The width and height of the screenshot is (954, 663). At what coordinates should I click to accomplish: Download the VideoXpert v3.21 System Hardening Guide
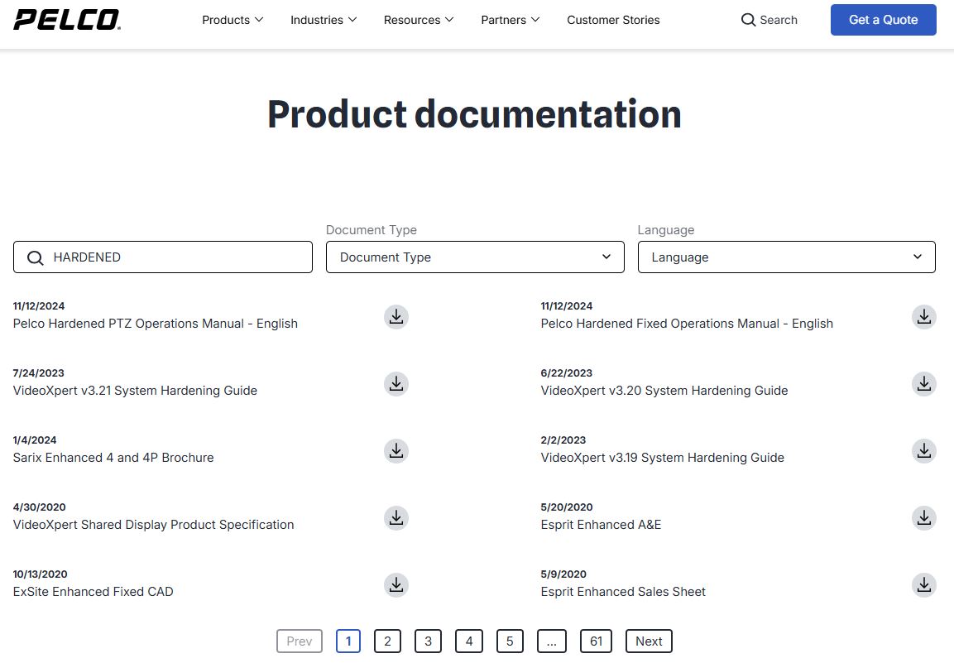point(396,384)
